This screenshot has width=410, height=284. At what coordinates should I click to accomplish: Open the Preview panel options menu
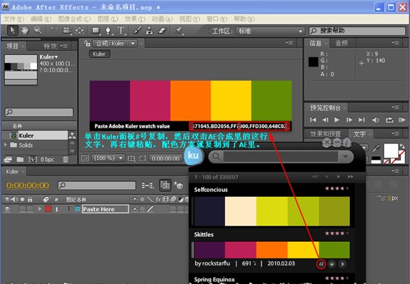[x=395, y=107]
